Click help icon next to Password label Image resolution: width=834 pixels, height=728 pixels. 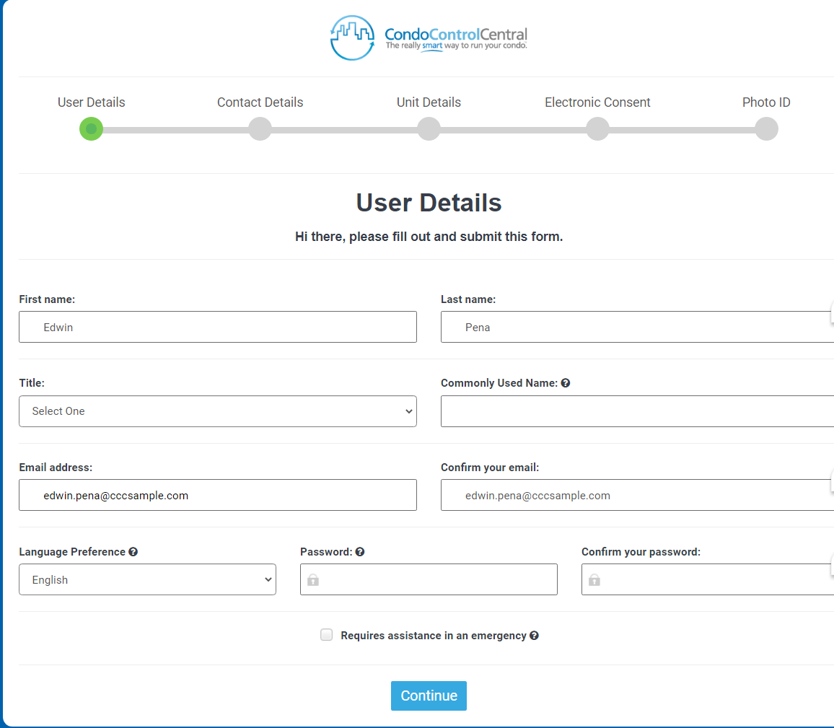360,552
